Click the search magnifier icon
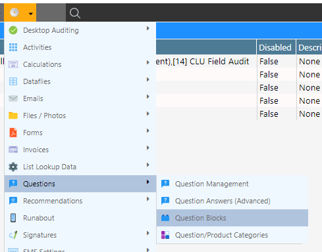 point(74,13)
